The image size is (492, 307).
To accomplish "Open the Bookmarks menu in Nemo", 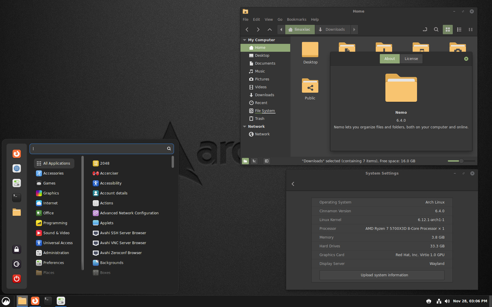I will pyautogui.click(x=296, y=20).
